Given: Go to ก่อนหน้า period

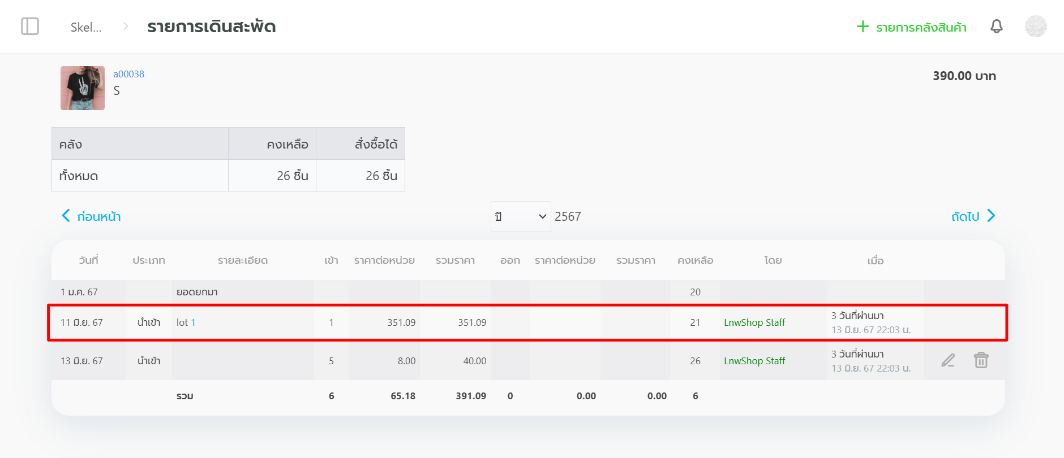Looking at the screenshot, I should click(x=98, y=217).
